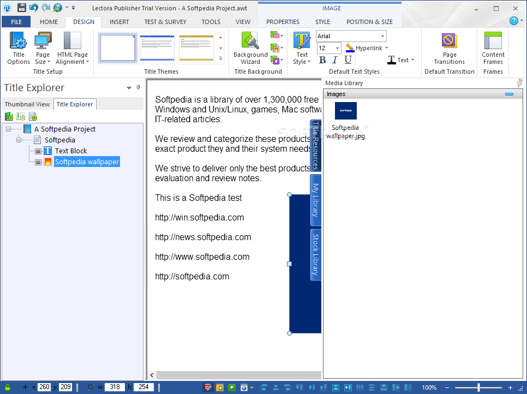Open HTML Page Alignment dropdown

[72, 48]
